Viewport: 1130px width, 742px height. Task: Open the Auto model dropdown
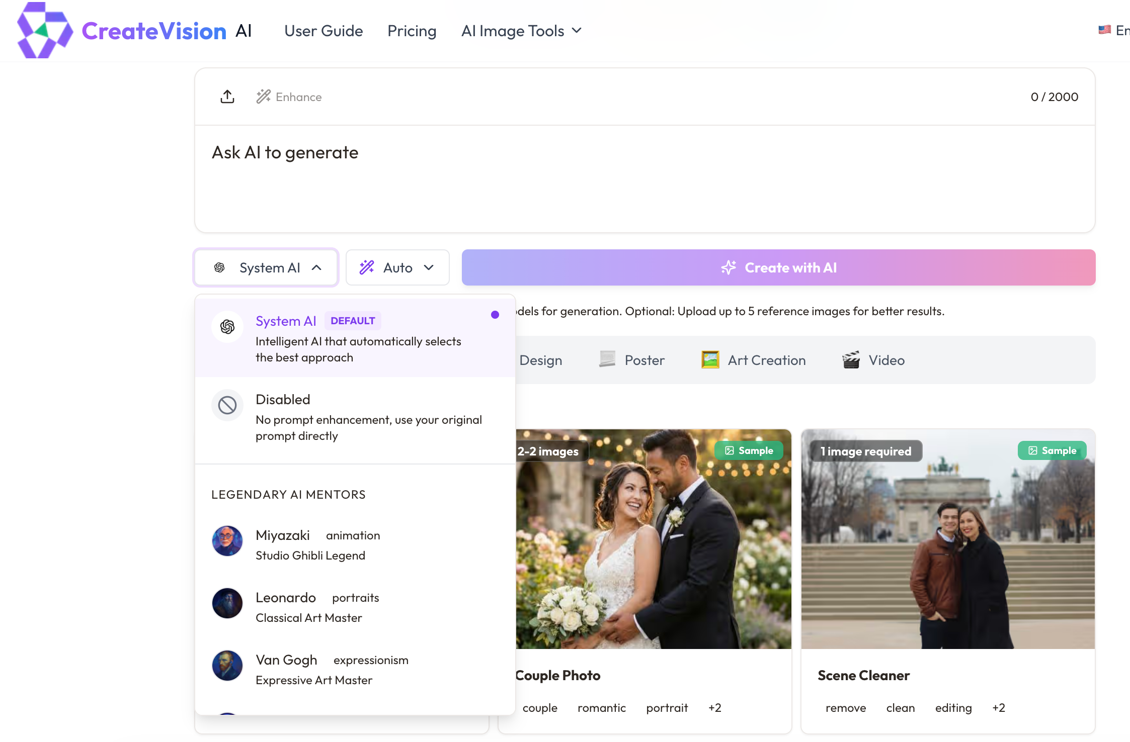click(x=397, y=267)
